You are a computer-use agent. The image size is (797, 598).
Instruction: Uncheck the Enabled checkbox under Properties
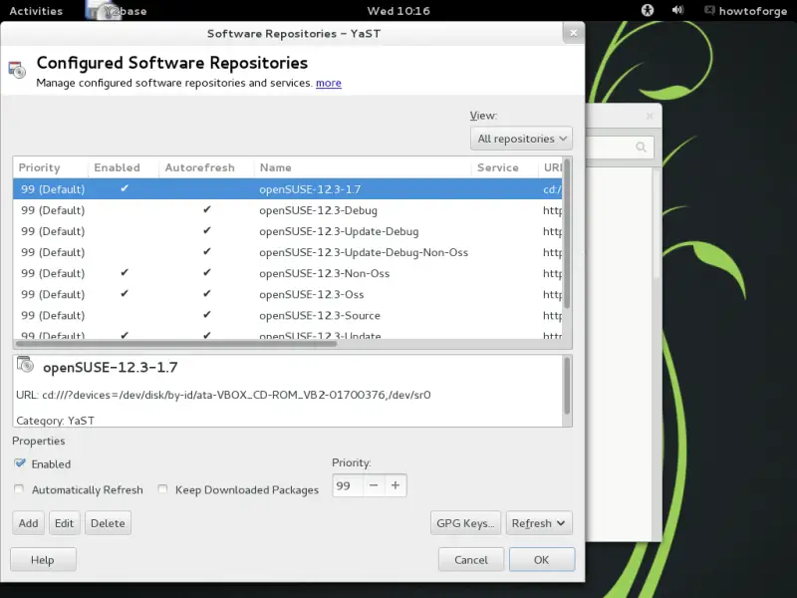coord(20,463)
